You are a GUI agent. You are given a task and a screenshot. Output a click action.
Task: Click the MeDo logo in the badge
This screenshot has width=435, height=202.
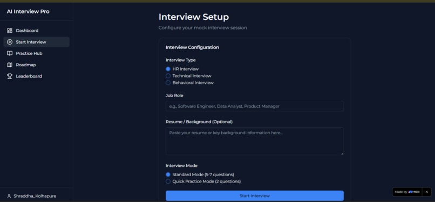click(x=414, y=192)
